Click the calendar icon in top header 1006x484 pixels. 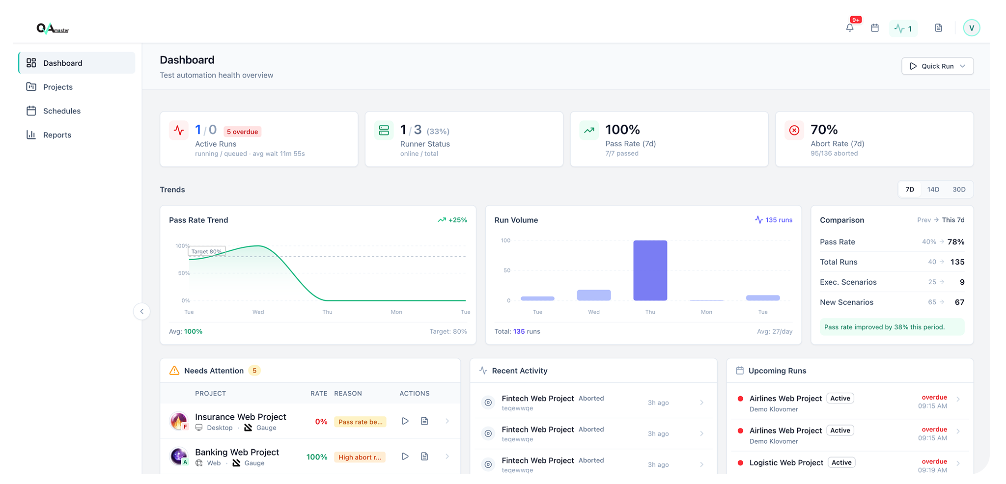(874, 28)
